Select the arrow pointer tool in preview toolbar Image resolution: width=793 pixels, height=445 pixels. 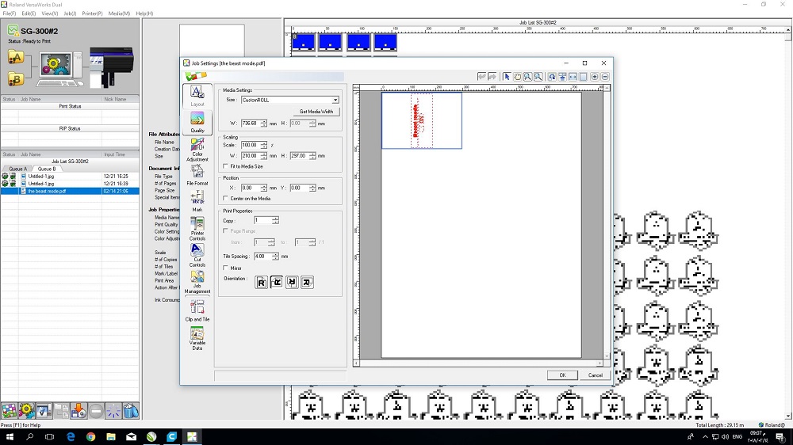point(506,77)
